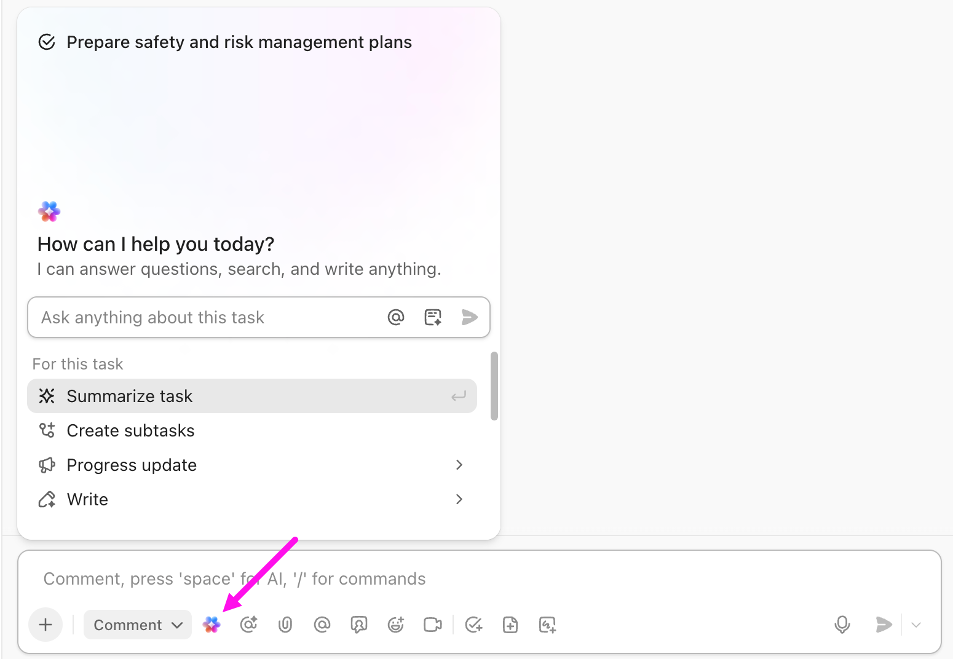This screenshot has width=953, height=659.
Task: Click the task title Prepare safety and risk management plans
Action: pyautogui.click(x=239, y=42)
